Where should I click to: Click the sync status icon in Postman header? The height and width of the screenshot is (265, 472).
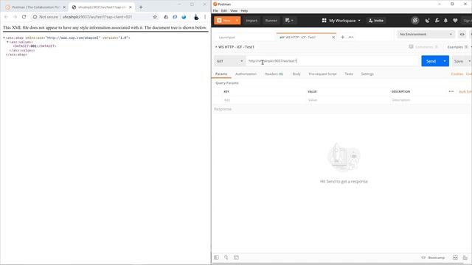coord(415,21)
